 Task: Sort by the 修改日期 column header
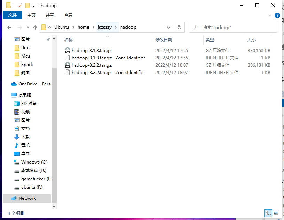point(164,40)
